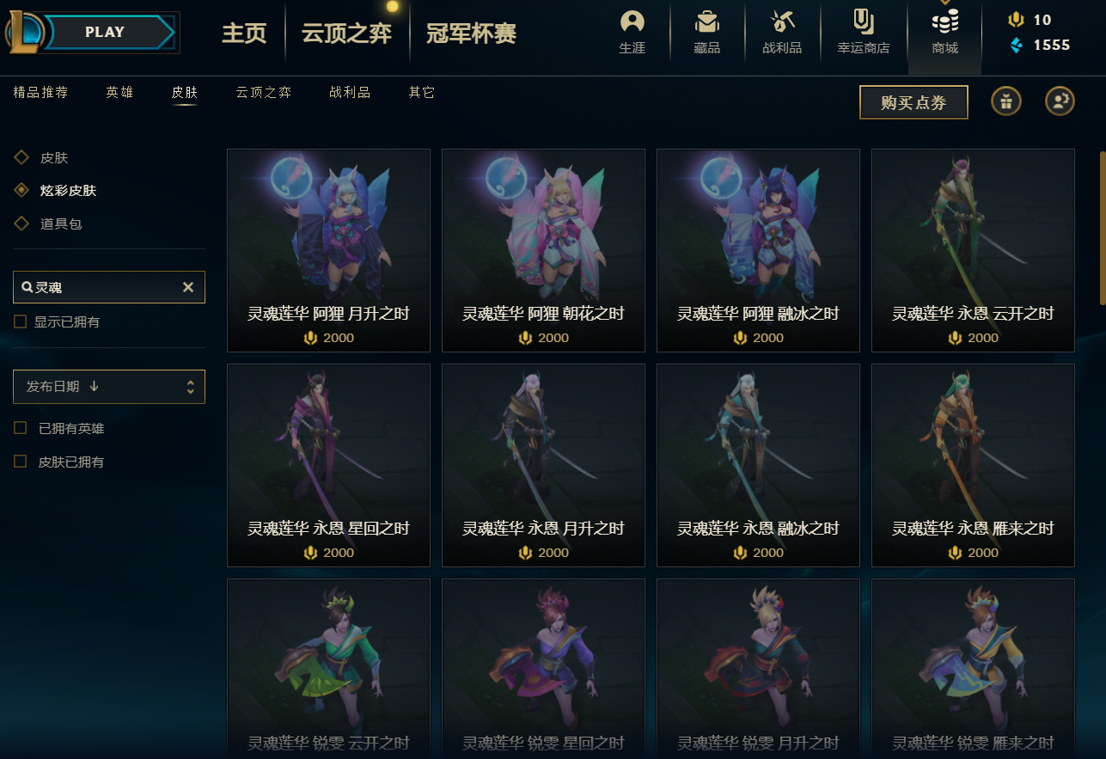Open the 商城 store coins icon
The width and height of the screenshot is (1106, 759).
pyautogui.click(x=944, y=21)
